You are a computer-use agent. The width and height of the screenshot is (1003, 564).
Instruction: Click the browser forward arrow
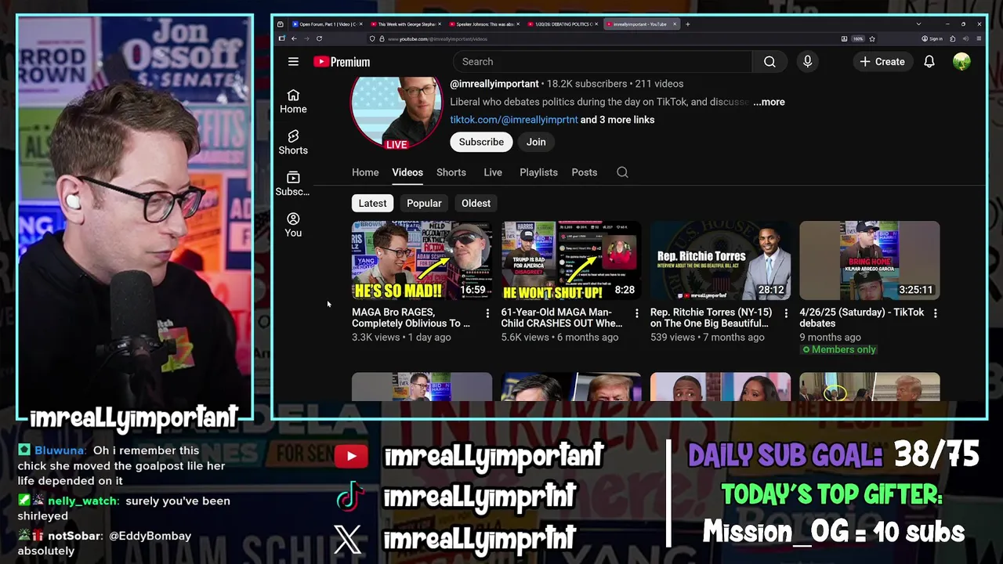point(306,38)
